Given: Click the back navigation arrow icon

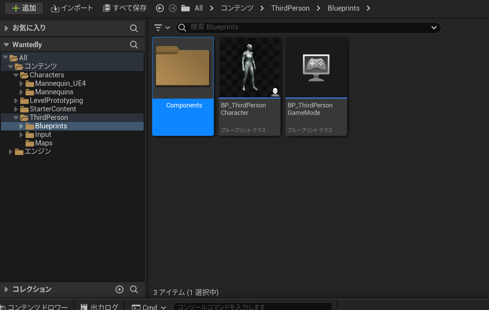Looking at the screenshot, I should pos(160,8).
